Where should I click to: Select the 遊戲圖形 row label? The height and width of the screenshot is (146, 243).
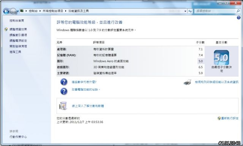pyautogui.click(x=63, y=67)
